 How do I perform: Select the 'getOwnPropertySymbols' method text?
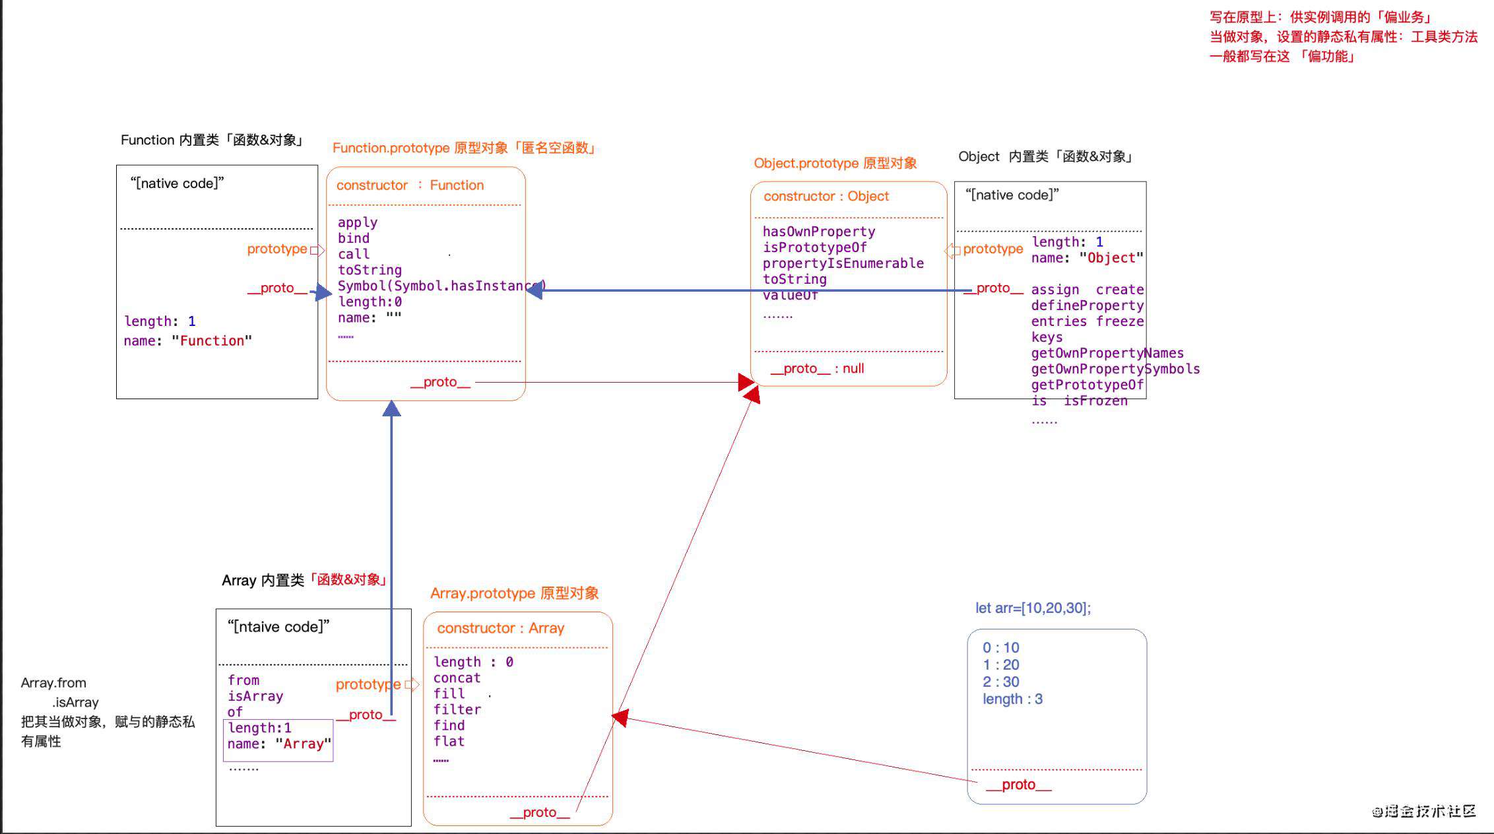[1115, 369]
